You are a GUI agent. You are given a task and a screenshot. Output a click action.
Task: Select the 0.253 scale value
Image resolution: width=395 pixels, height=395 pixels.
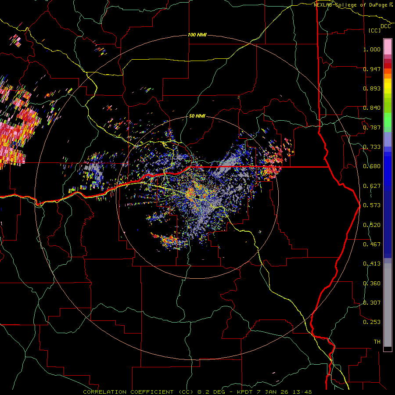(x=372, y=322)
